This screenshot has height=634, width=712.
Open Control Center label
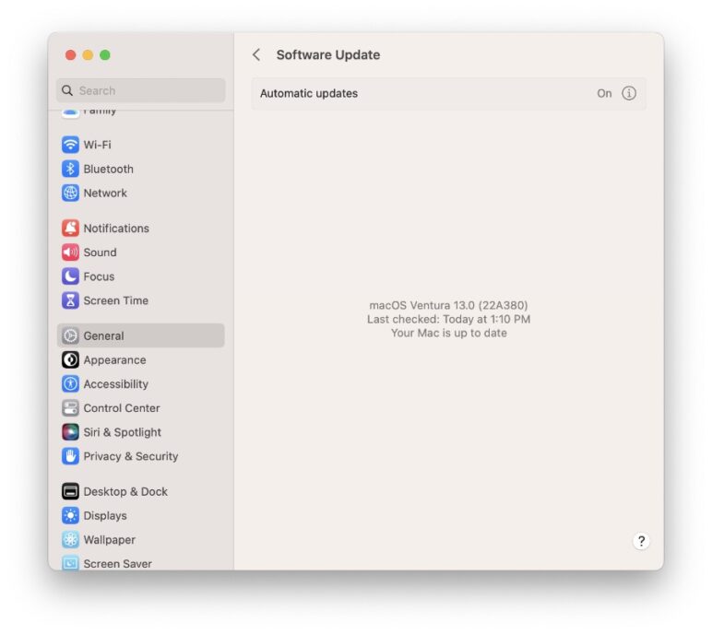click(x=122, y=408)
